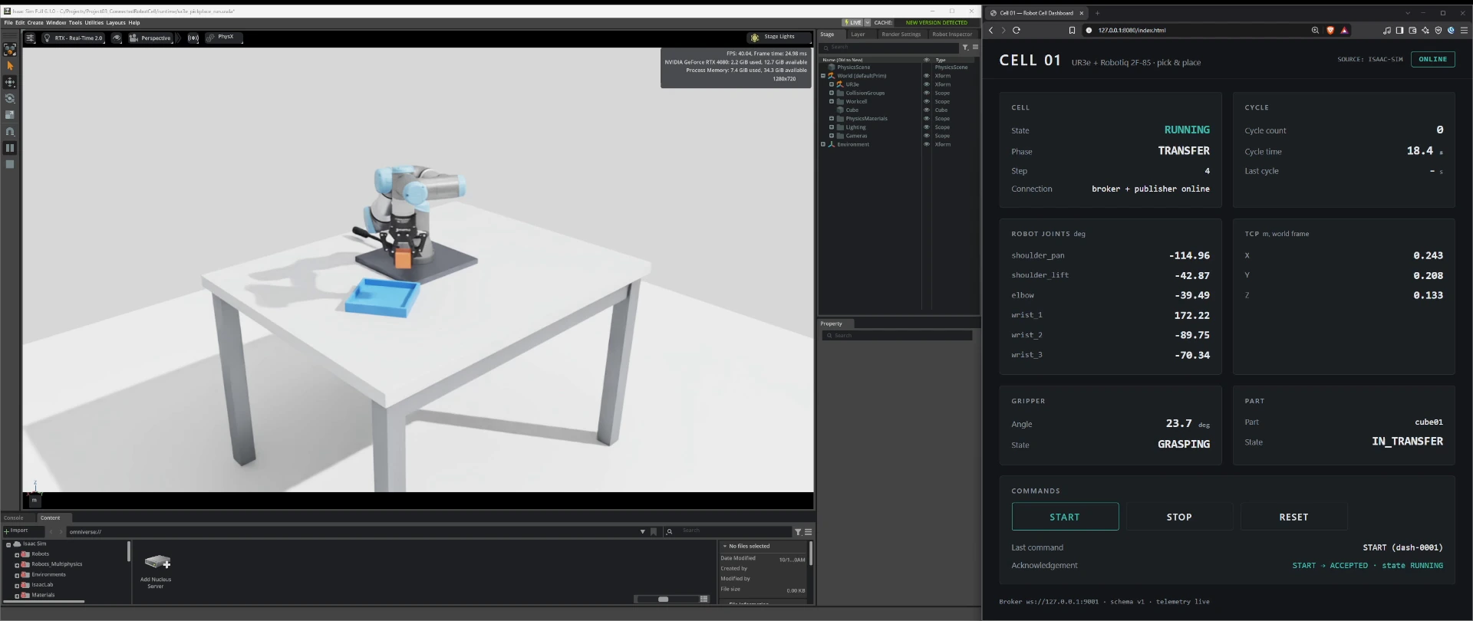Toggle visibility eye for UR3e prim

(x=926, y=84)
